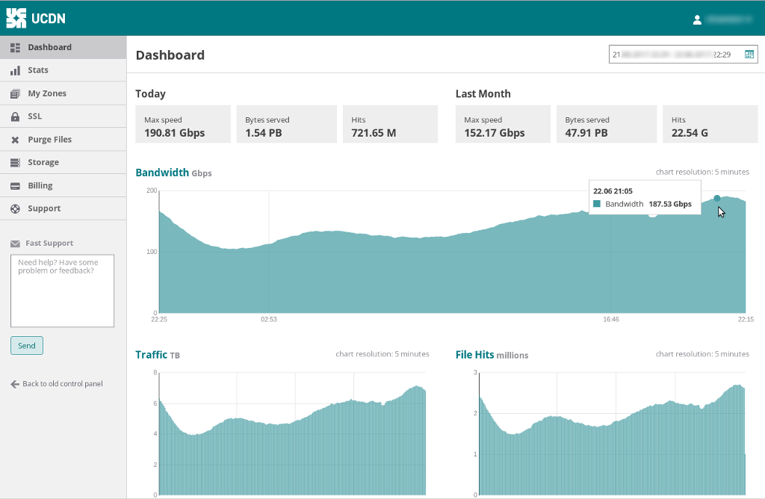765x499 pixels.
Task: Go to the Billing menu item
Action: 40,186
